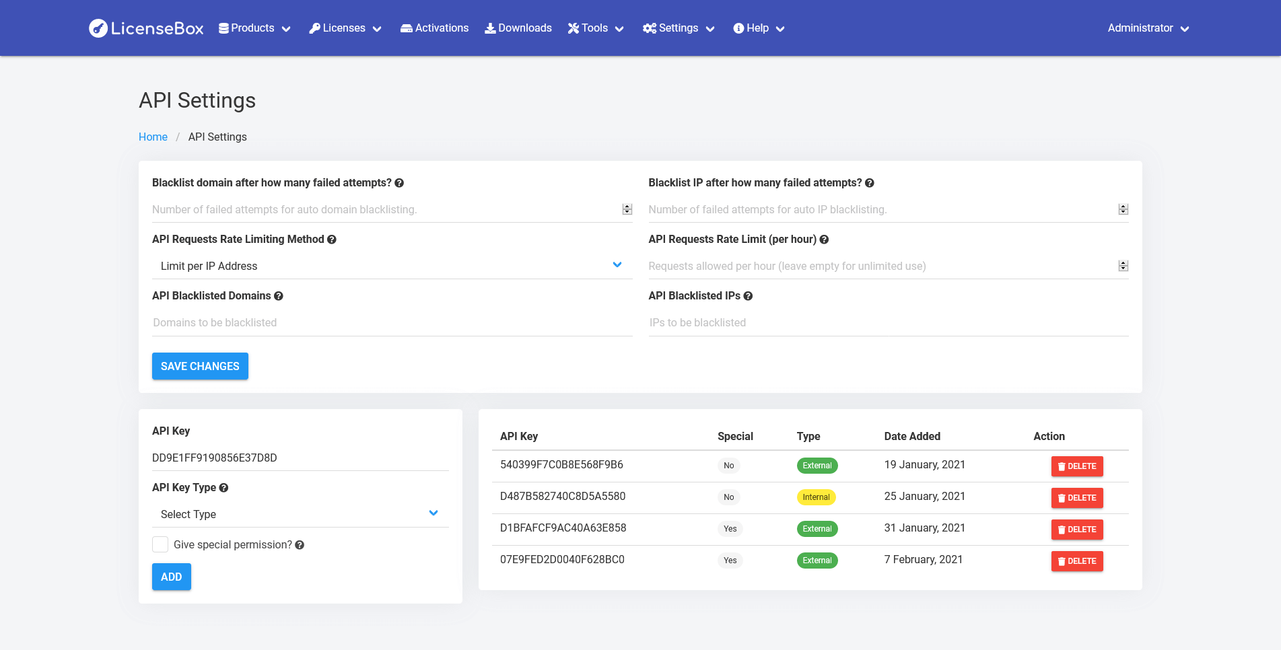Viewport: 1281px width, 650px height.
Task: Click the date 25 January, 2021
Action: click(x=925, y=497)
